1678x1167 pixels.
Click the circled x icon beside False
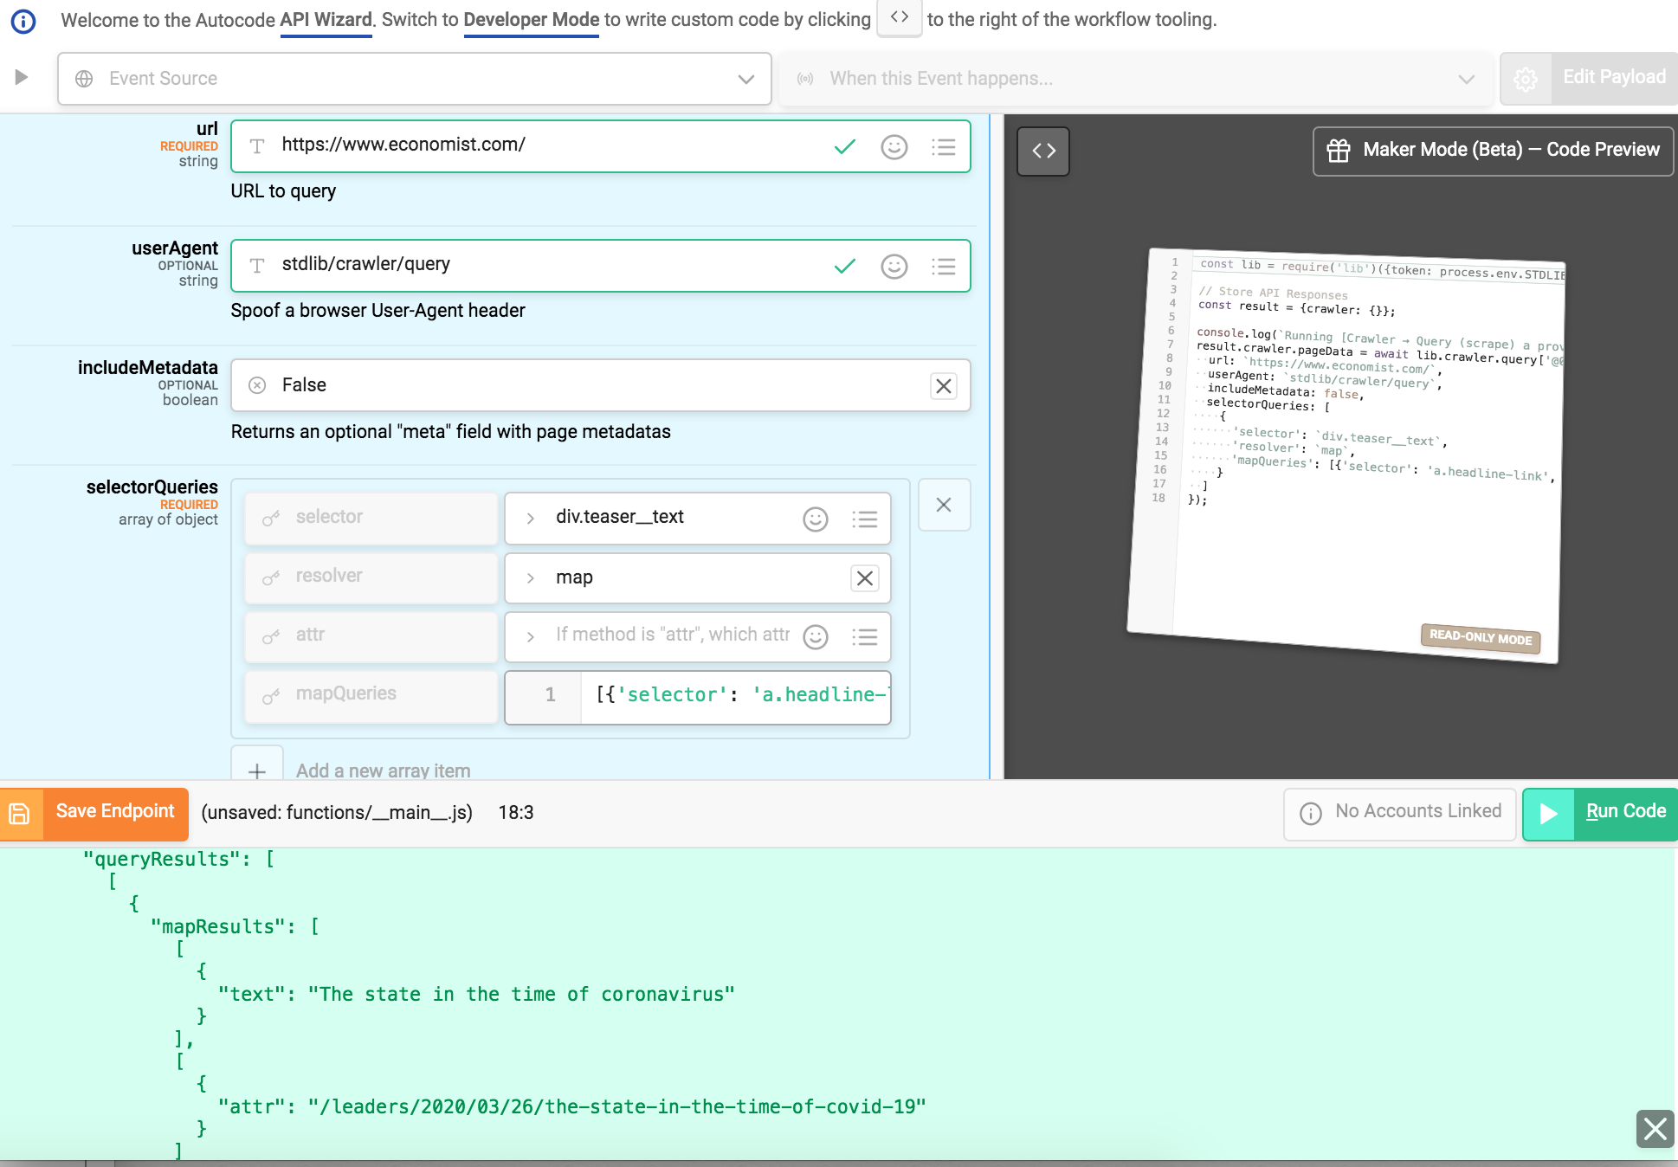[257, 385]
